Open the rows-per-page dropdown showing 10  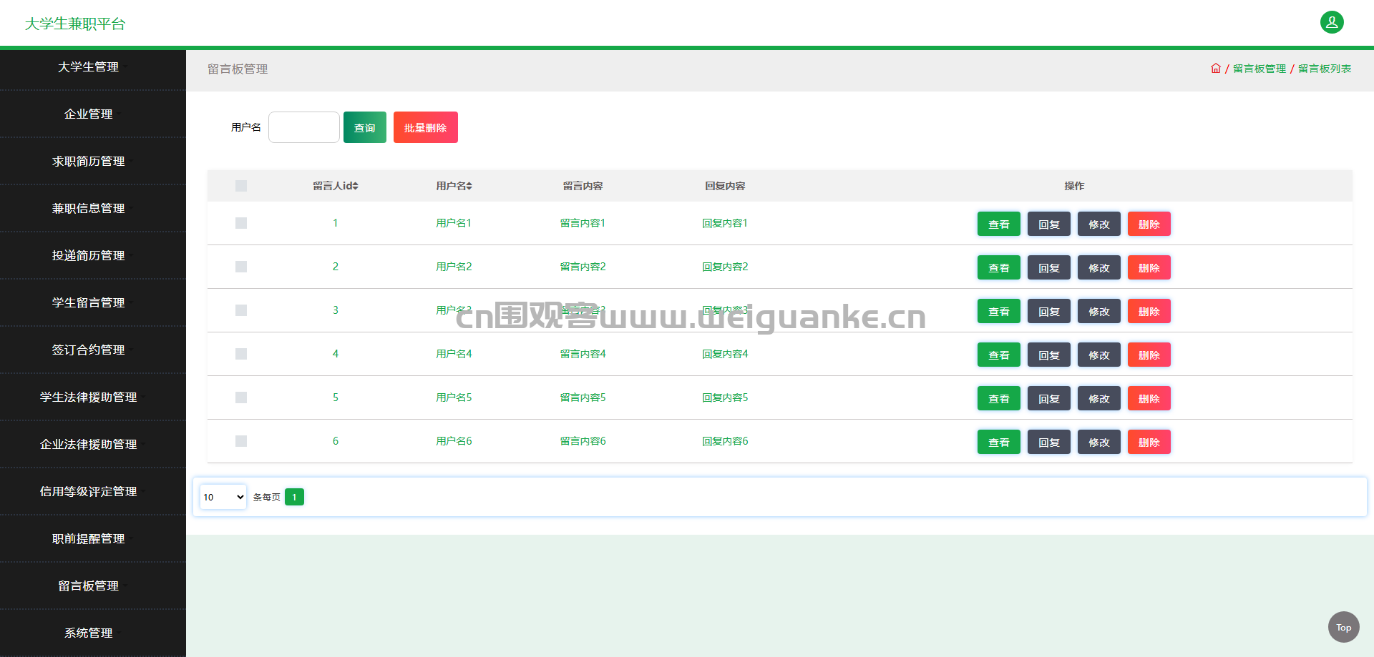point(223,497)
